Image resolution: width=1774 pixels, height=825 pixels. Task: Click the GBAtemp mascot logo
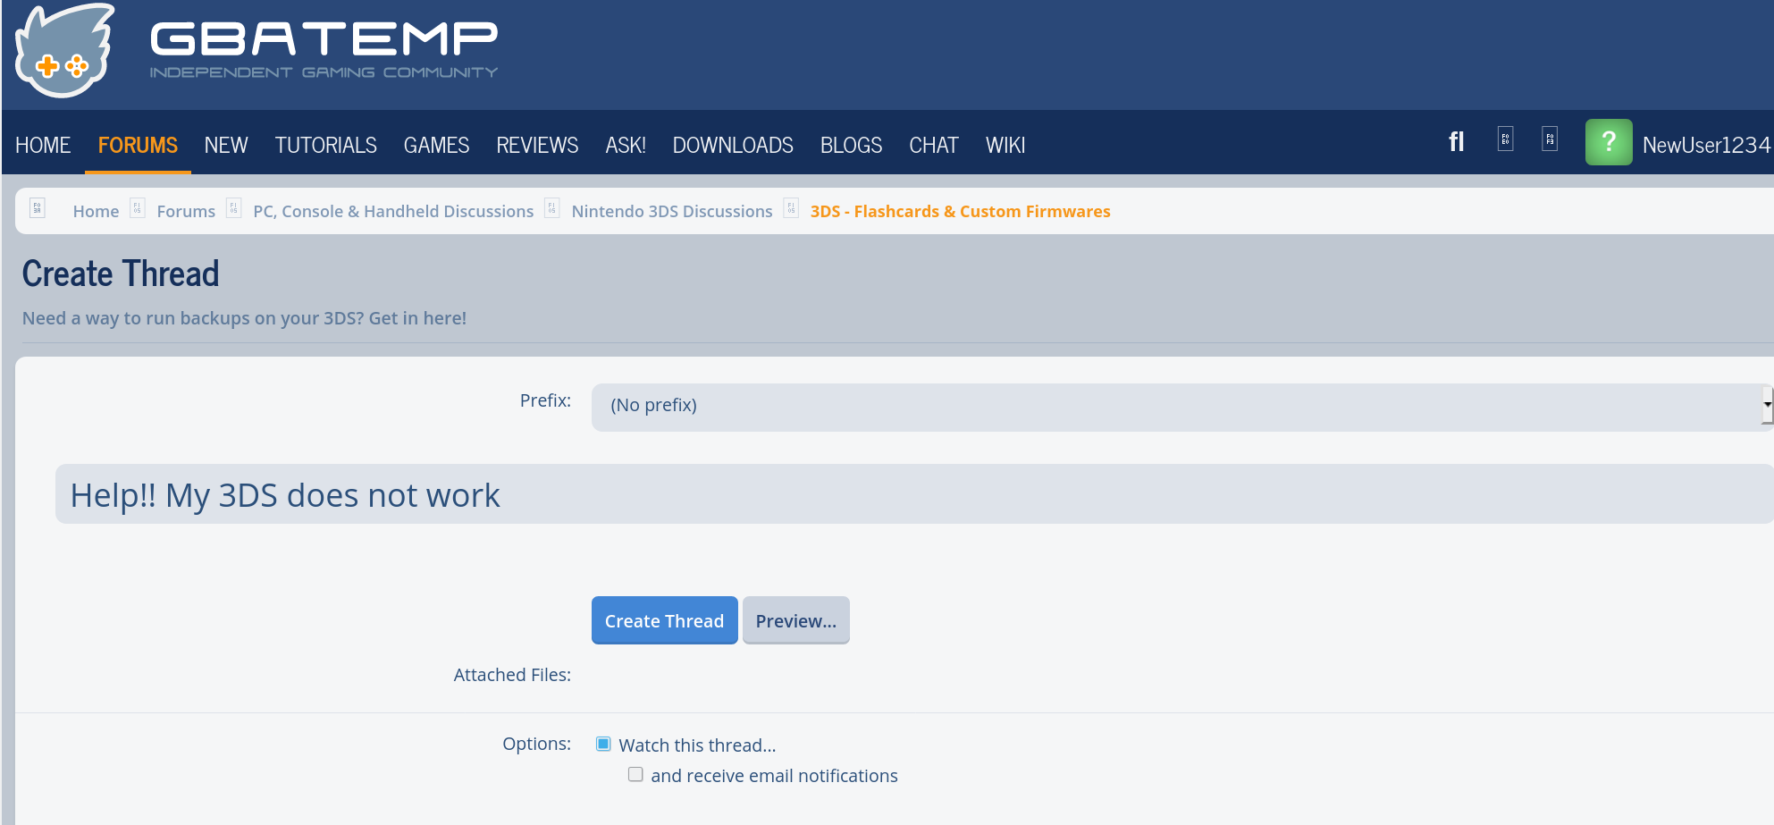coord(65,51)
